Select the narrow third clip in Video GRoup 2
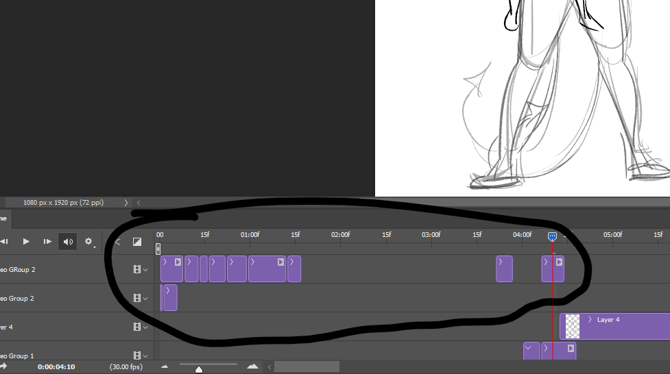Image resolution: width=670 pixels, height=374 pixels. coord(204,269)
